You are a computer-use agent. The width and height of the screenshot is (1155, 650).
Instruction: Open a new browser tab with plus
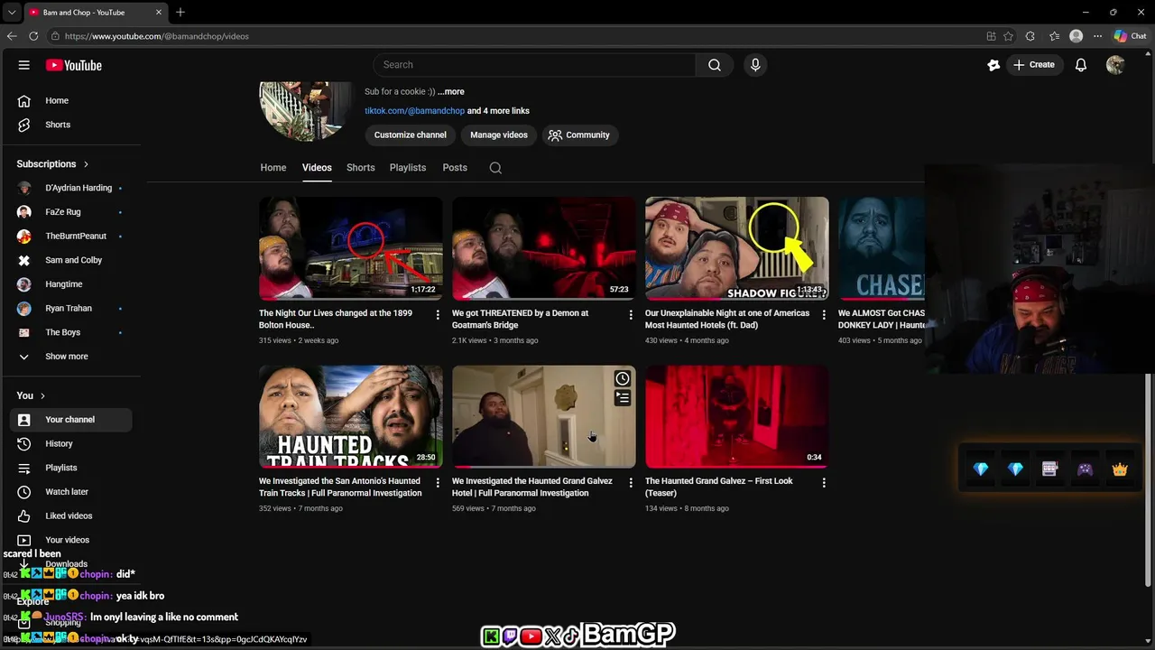[x=180, y=12]
